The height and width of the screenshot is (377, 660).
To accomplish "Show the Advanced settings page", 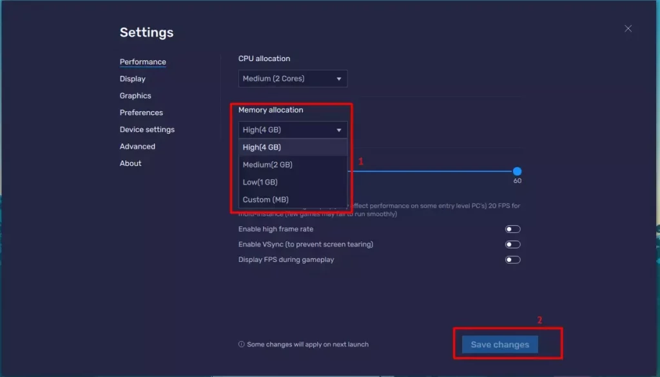I will pyautogui.click(x=137, y=147).
